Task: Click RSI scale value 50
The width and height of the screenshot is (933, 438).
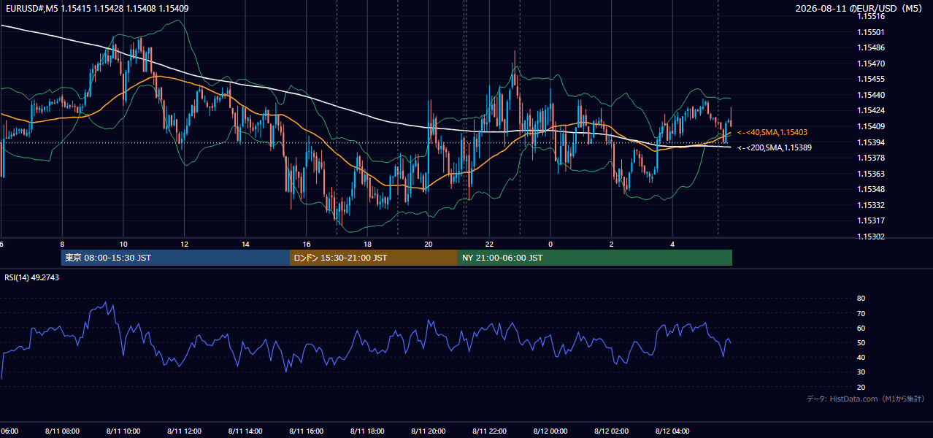Action: [861, 342]
